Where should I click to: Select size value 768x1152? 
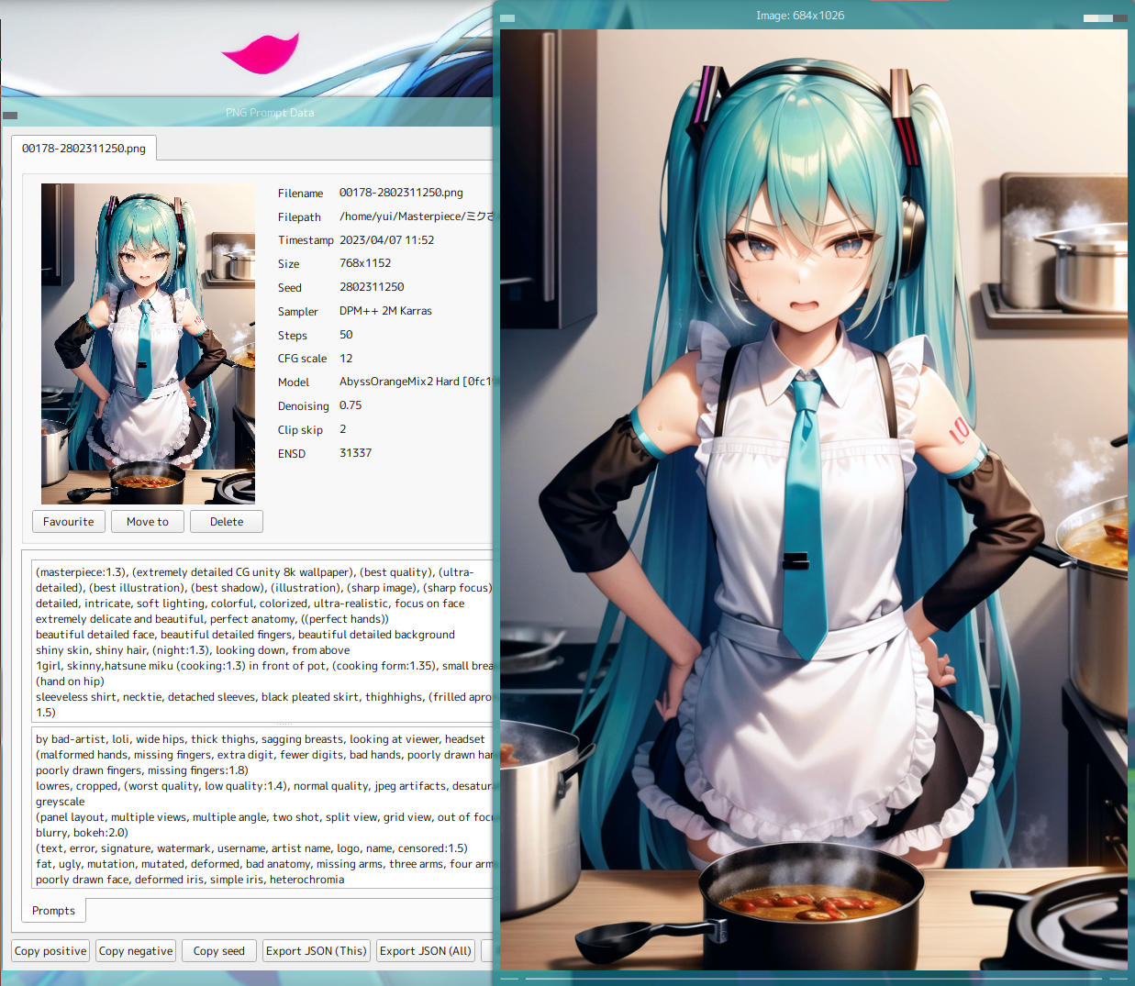(x=365, y=263)
